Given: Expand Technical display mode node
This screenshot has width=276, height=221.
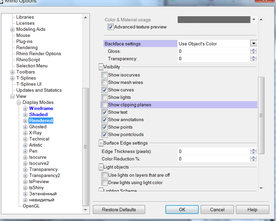Looking at the screenshot, I should (x=25, y=139).
